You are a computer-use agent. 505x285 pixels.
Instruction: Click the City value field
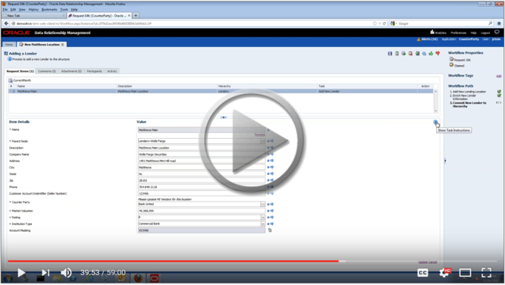coord(202,168)
